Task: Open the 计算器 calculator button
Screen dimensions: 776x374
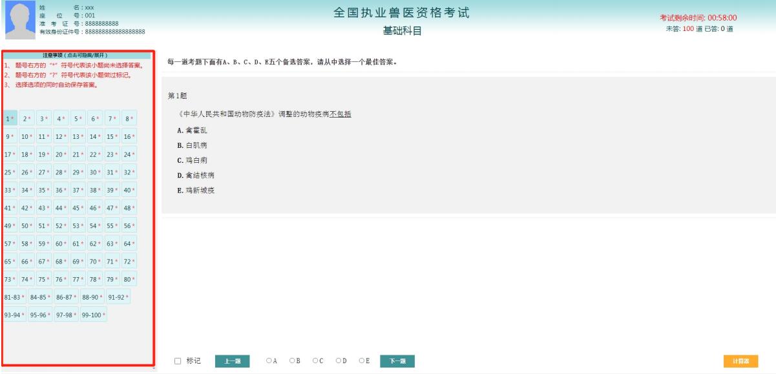Action: point(740,361)
